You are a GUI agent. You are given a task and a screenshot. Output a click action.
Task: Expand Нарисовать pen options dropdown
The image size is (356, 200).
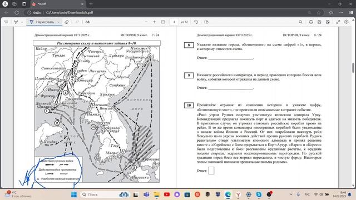[x=58, y=22]
